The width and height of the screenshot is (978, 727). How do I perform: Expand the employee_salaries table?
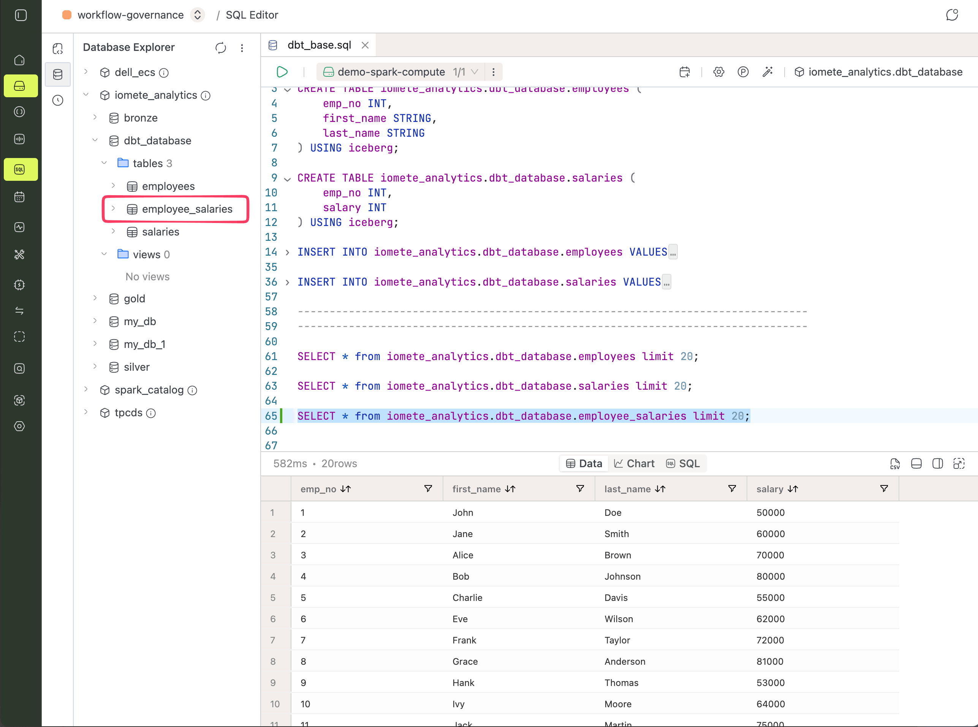point(113,209)
